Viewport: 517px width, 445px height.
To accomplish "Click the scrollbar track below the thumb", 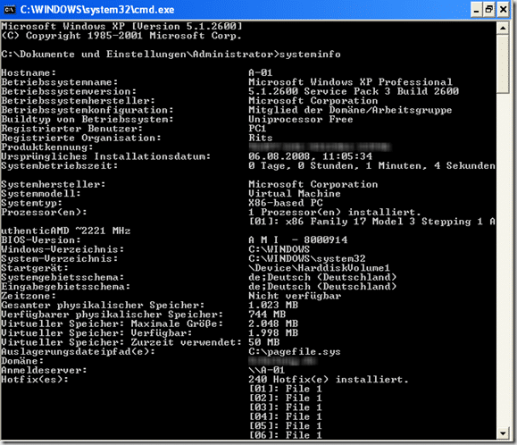I will coord(503,261).
